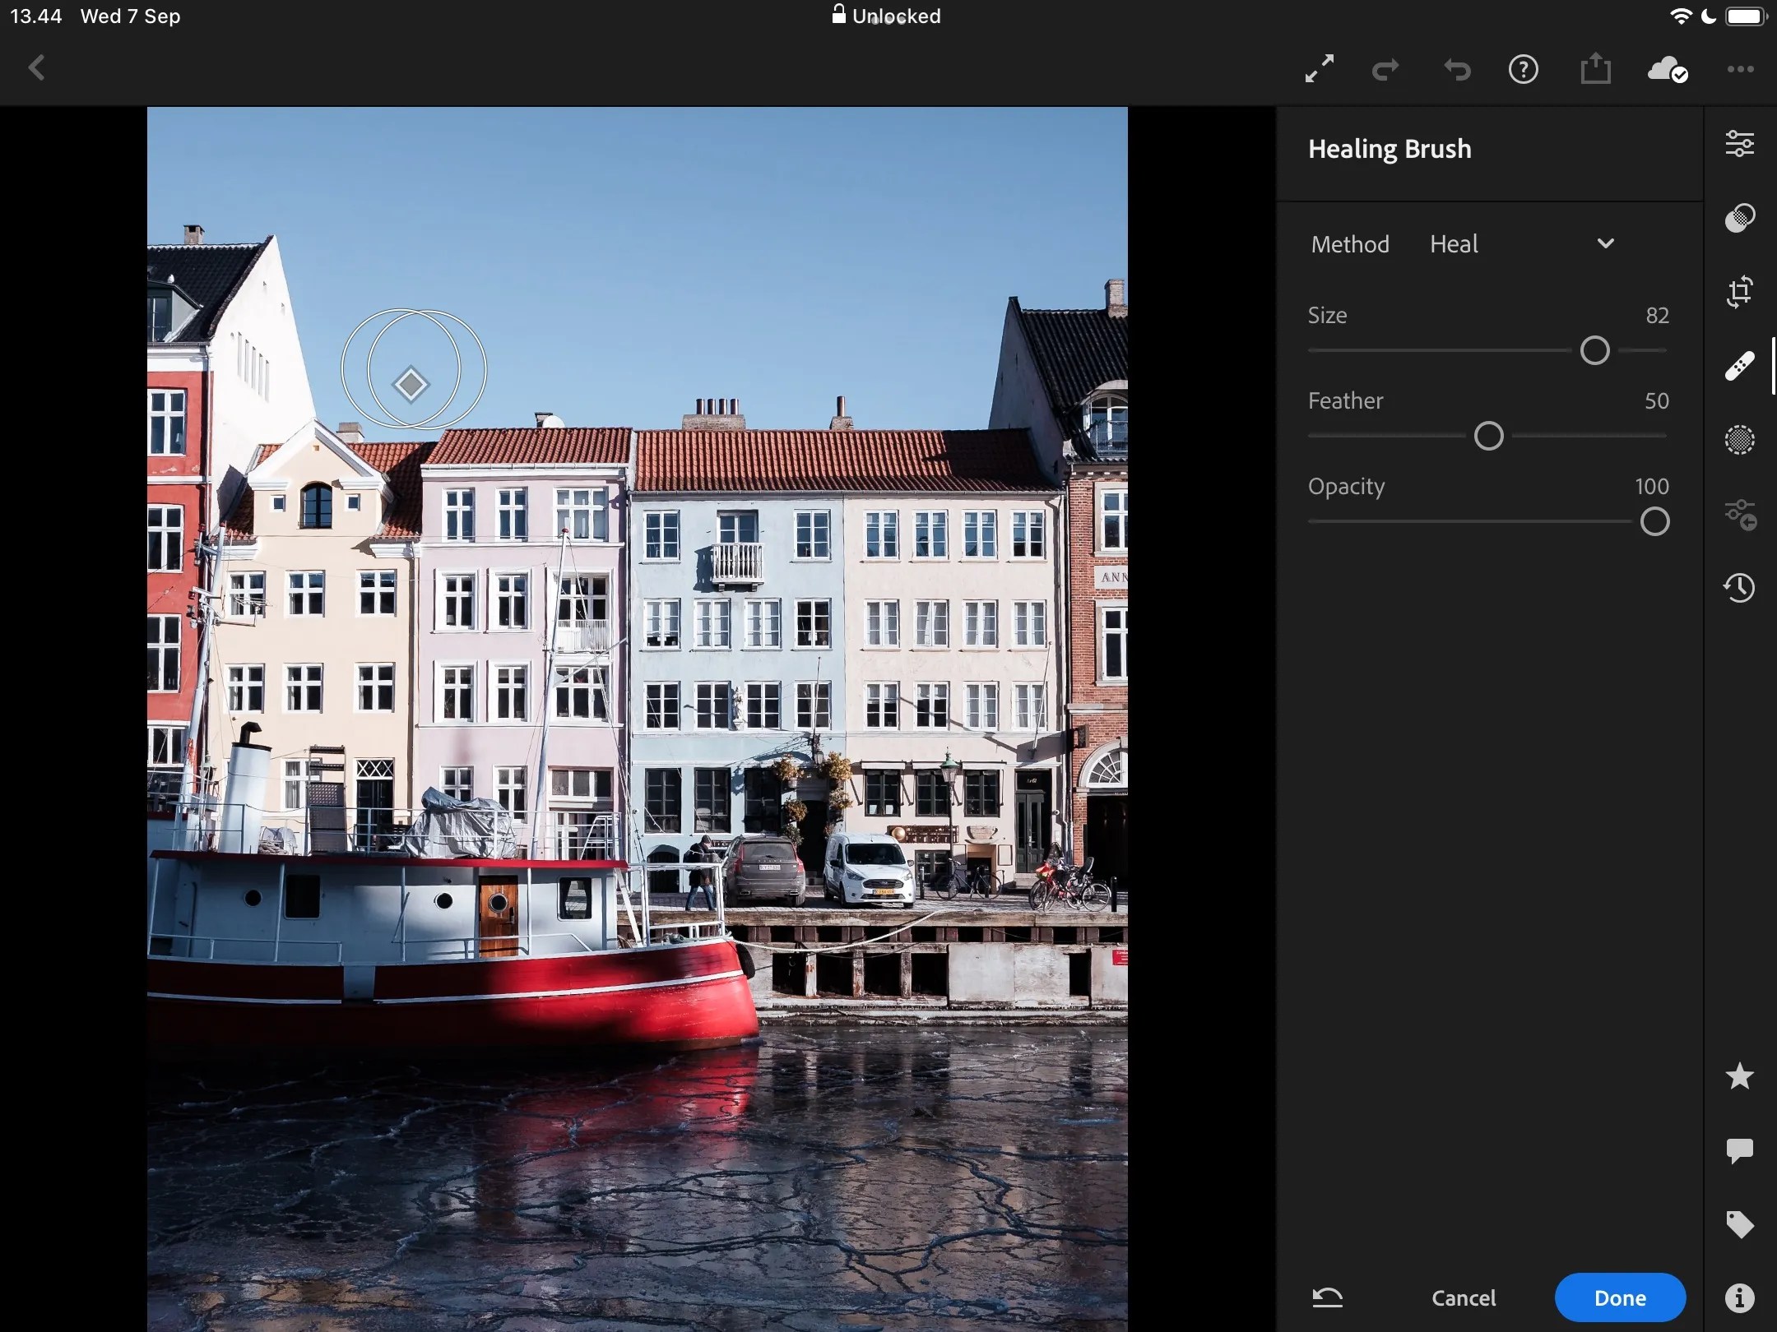Tap the healing brush circle on the sky
The height and width of the screenshot is (1332, 1777).
pos(413,370)
